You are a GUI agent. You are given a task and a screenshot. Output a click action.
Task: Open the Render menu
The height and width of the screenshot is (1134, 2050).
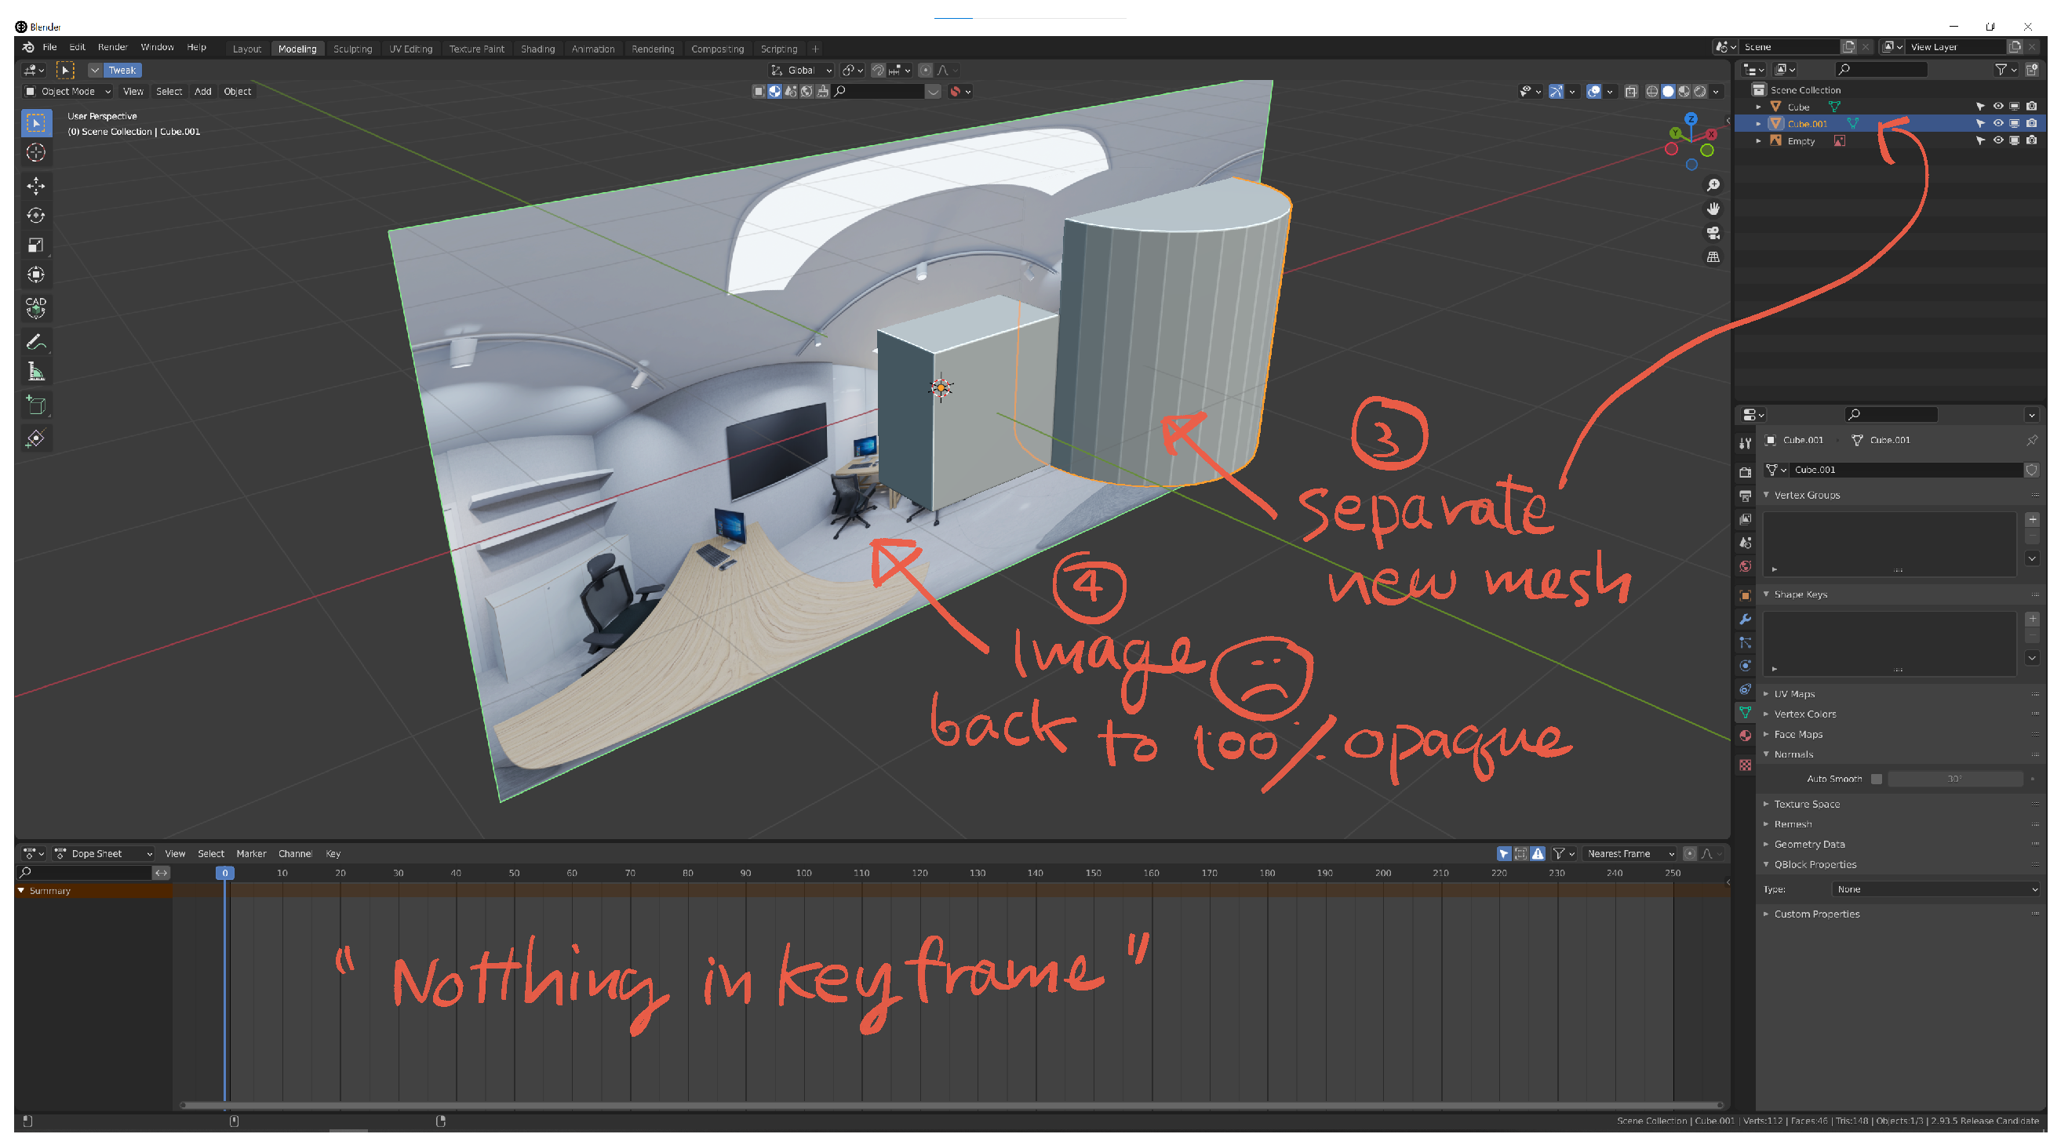coord(112,47)
